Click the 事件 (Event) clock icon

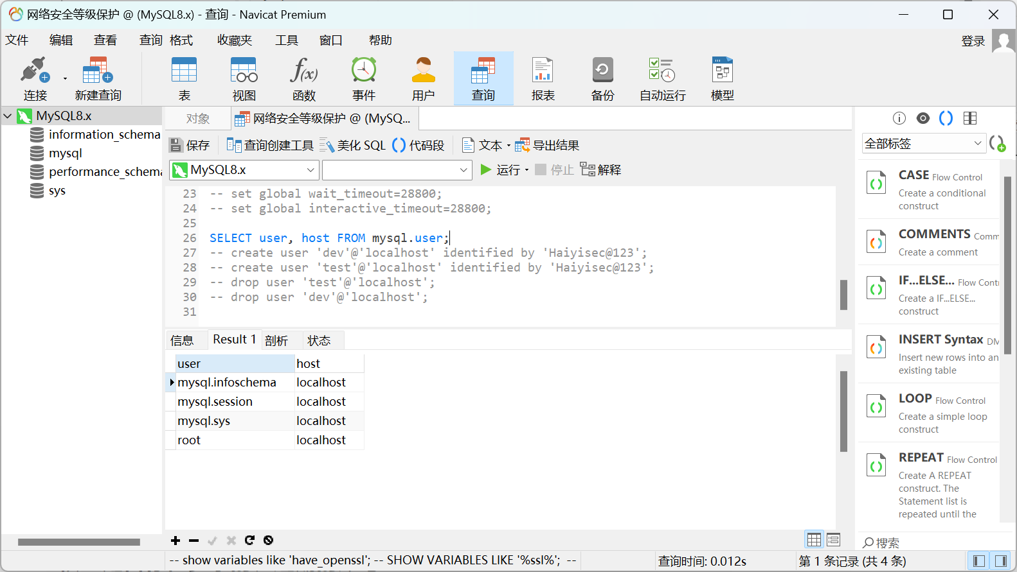[364, 78]
